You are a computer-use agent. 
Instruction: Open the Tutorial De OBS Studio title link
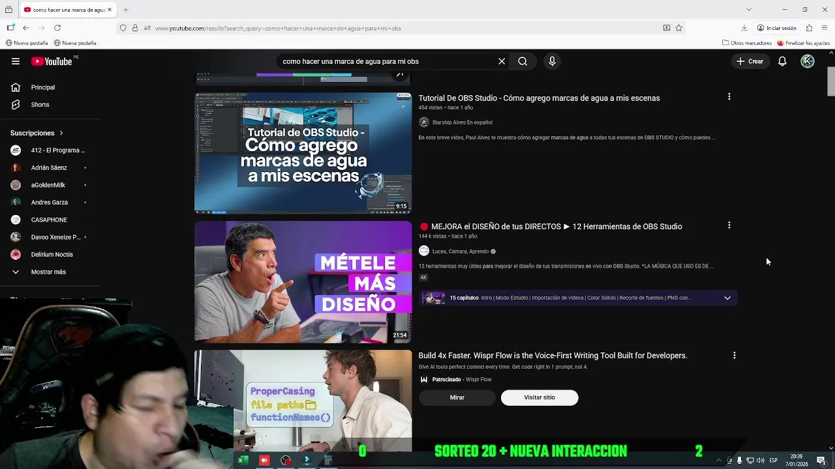point(539,98)
